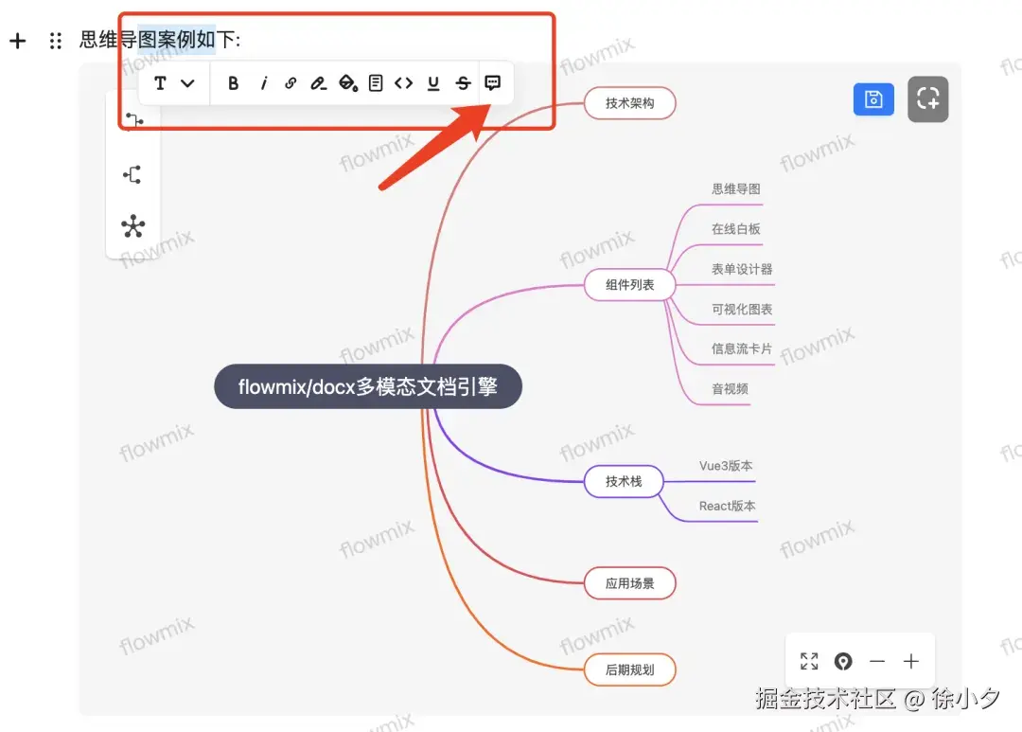The height and width of the screenshot is (732, 1022).
Task: Insert a hyperlink using the link icon
Action: pos(290,83)
